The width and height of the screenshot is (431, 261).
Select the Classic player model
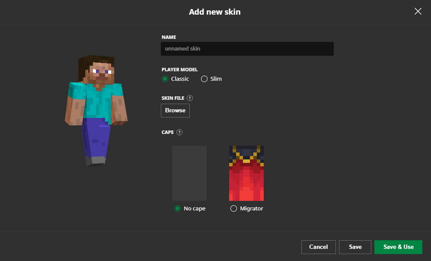(165, 79)
